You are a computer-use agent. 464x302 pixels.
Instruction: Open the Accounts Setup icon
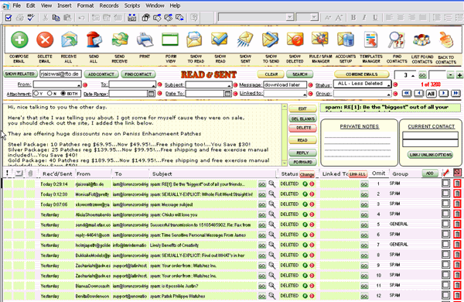346,39
